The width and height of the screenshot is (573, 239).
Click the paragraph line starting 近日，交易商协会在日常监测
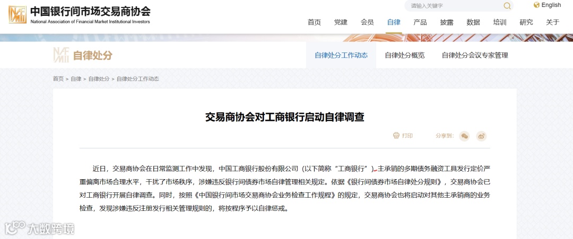click(291, 169)
